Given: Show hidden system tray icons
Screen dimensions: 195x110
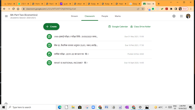Looking at the screenshot, I should pos(166,107).
